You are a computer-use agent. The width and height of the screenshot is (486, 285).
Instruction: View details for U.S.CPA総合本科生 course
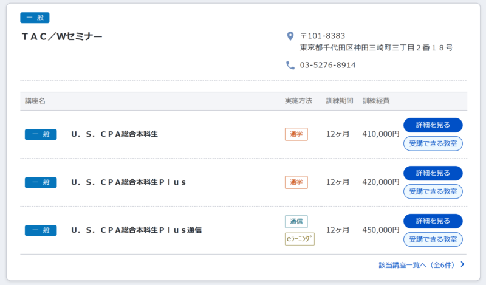tap(433, 125)
